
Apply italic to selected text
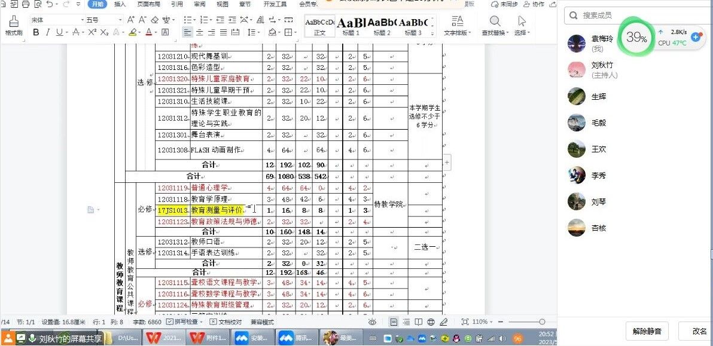coord(48,32)
